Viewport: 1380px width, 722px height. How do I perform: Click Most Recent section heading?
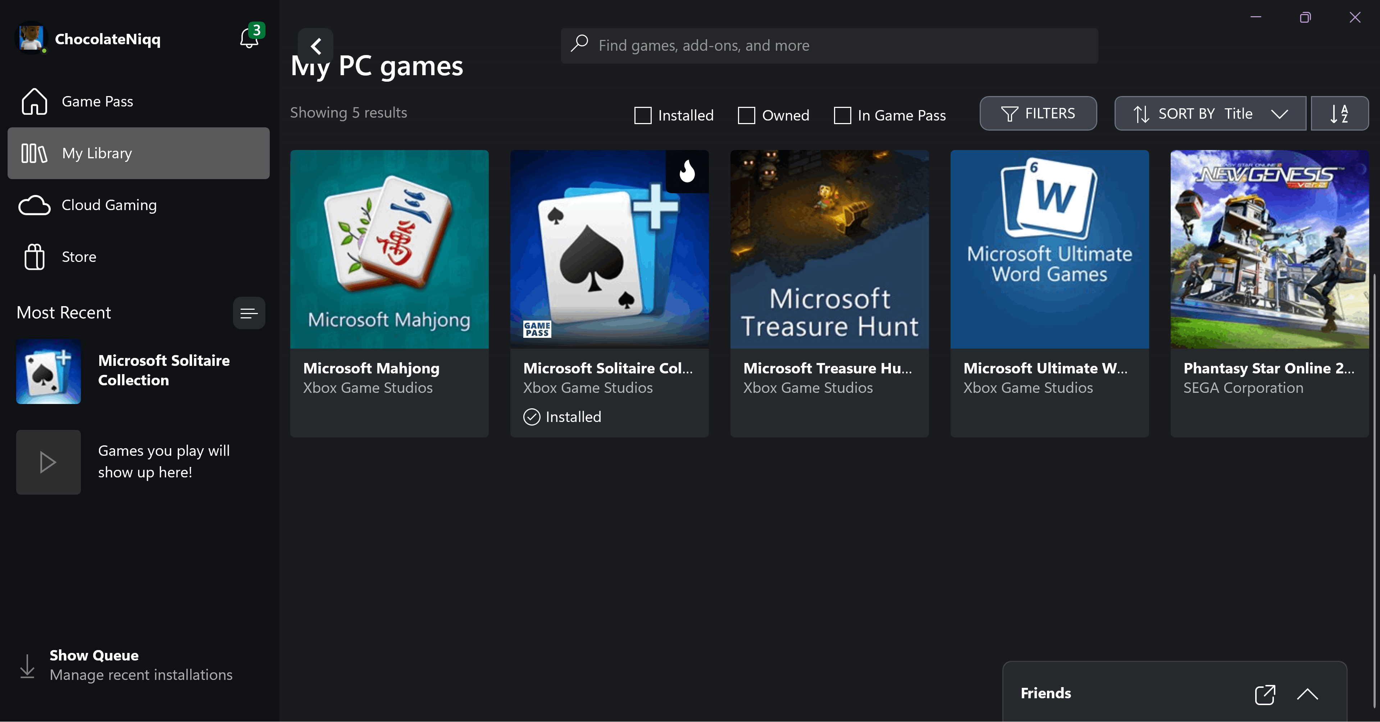(64, 313)
